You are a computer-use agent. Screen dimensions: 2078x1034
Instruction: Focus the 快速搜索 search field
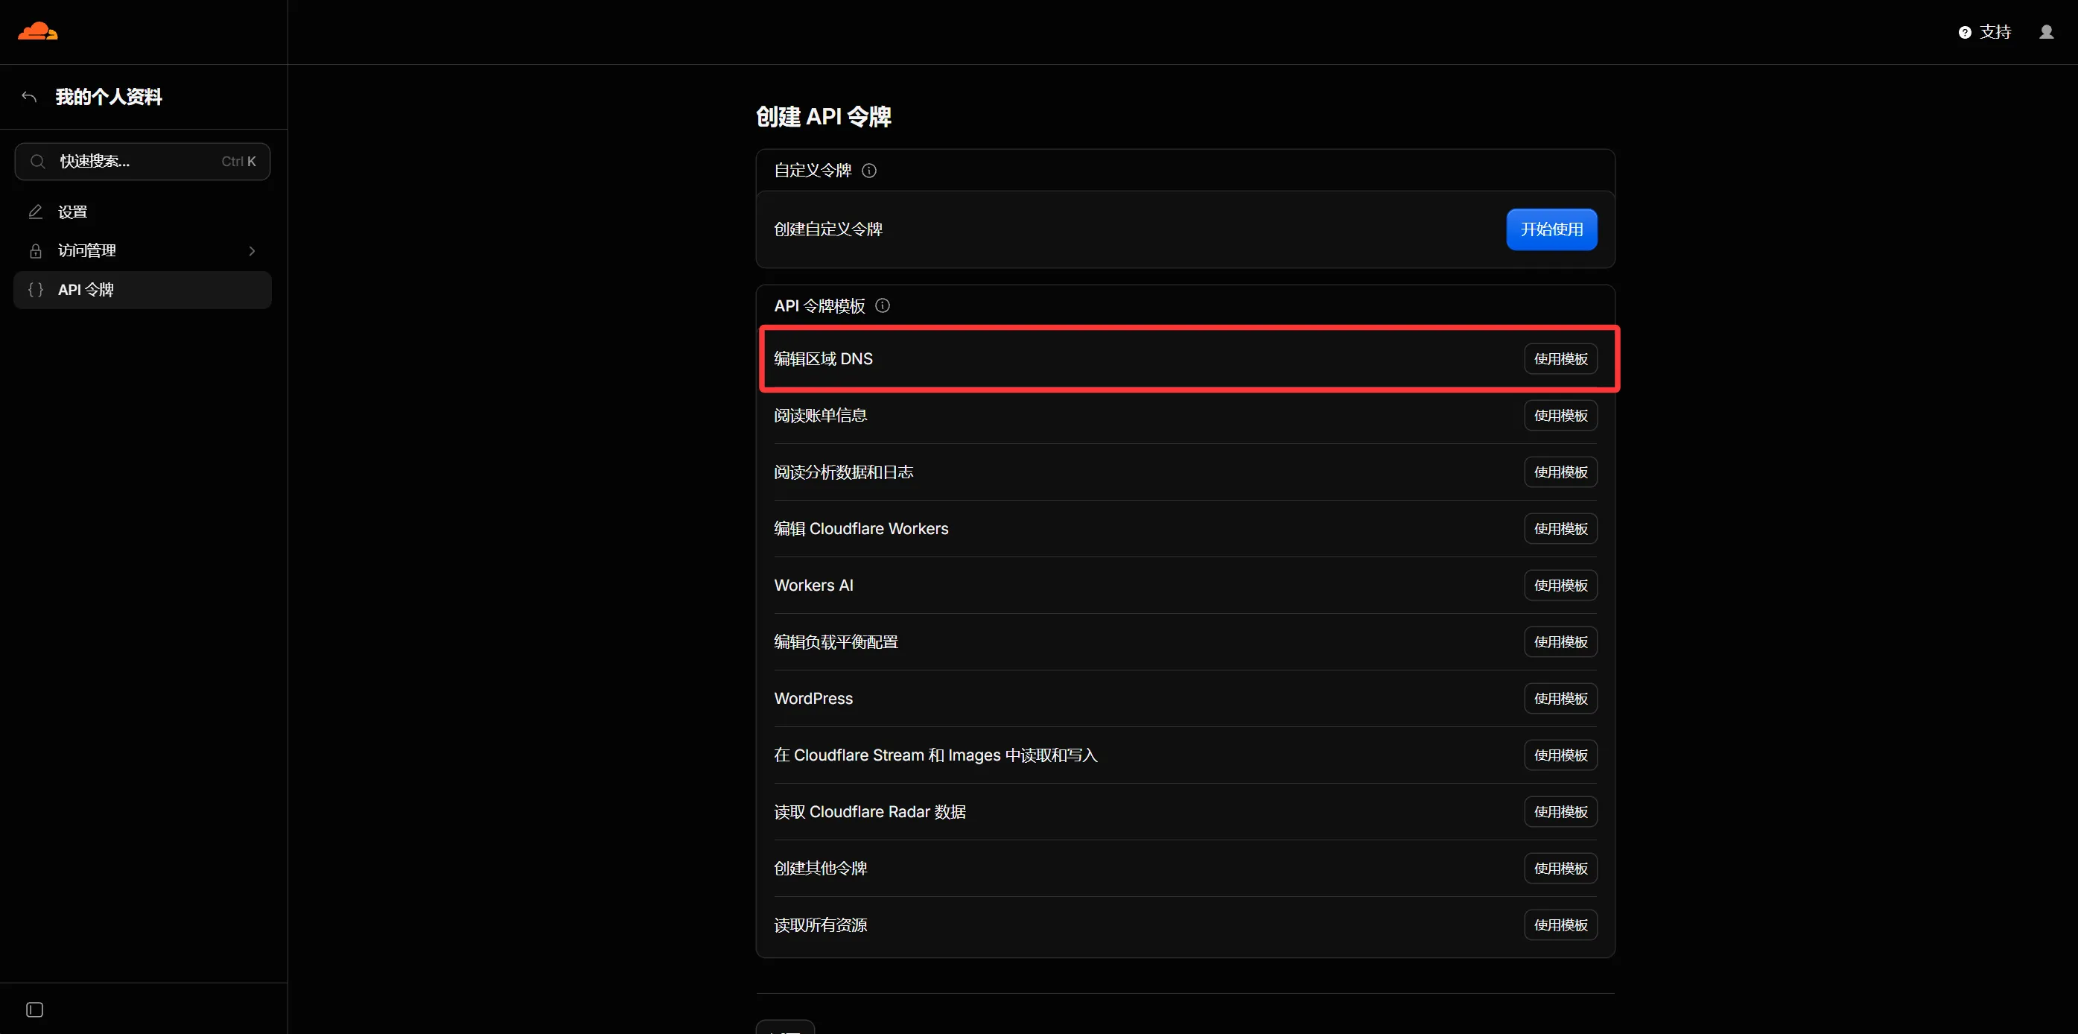(143, 162)
